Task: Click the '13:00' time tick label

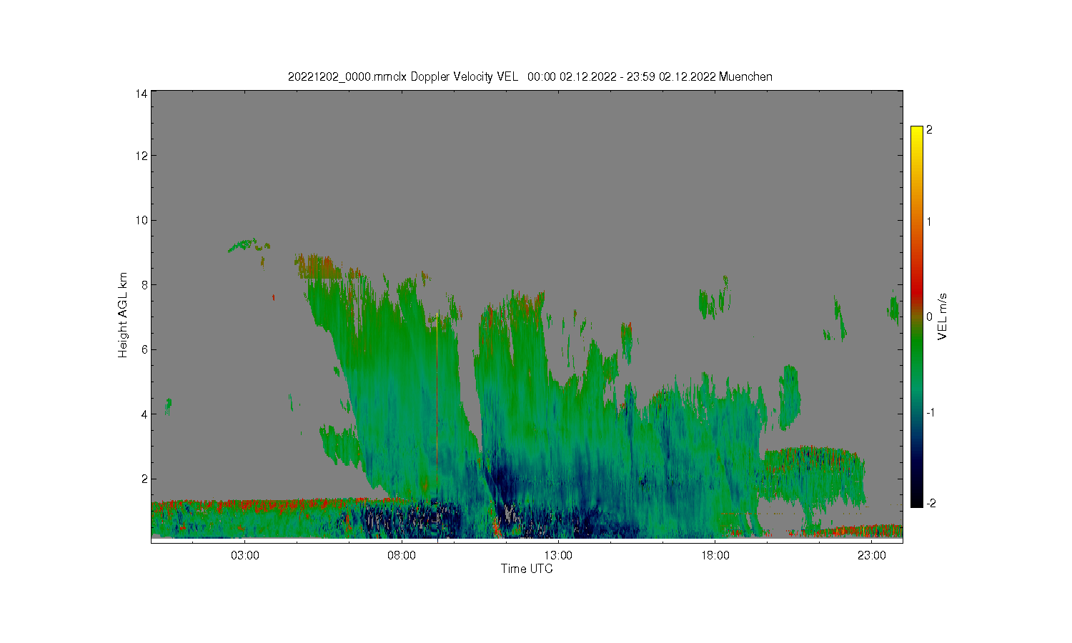Action: coord(558,556)
